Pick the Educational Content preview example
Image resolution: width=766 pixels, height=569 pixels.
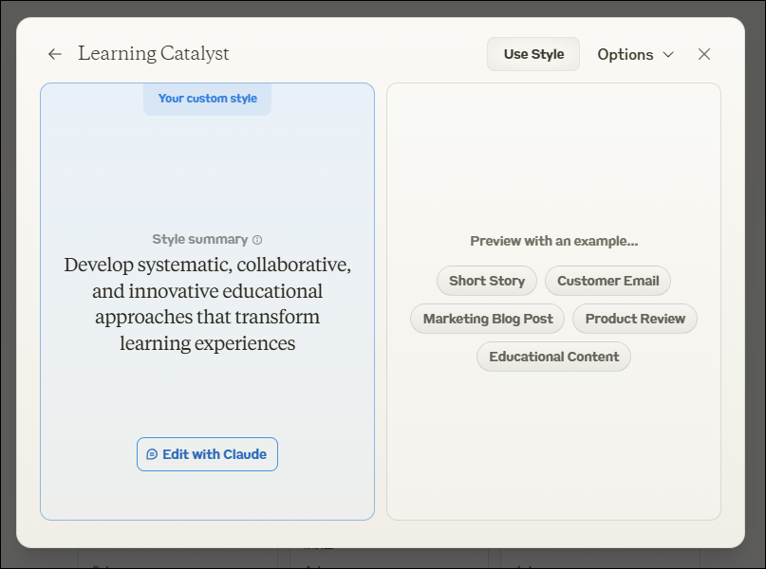click(x=554, y=357)
